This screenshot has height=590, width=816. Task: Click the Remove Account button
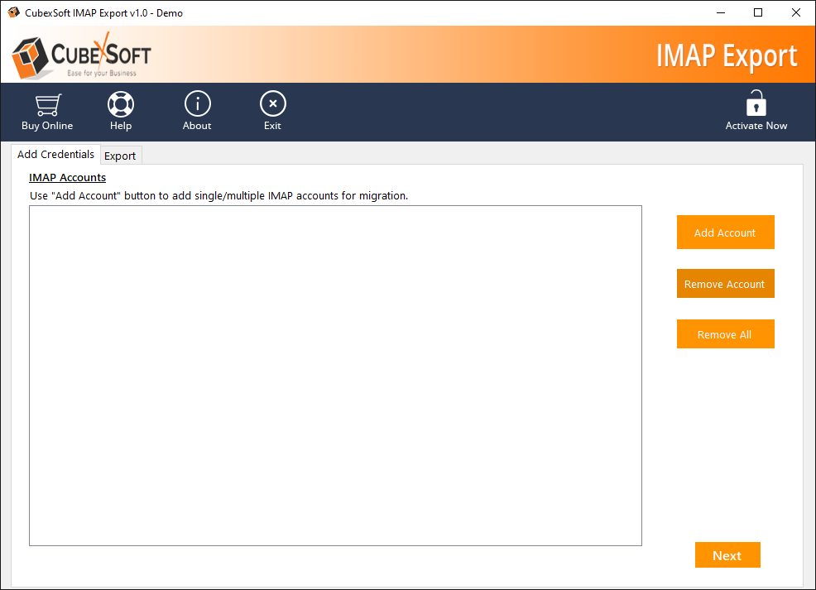click(x=725, y=284)
